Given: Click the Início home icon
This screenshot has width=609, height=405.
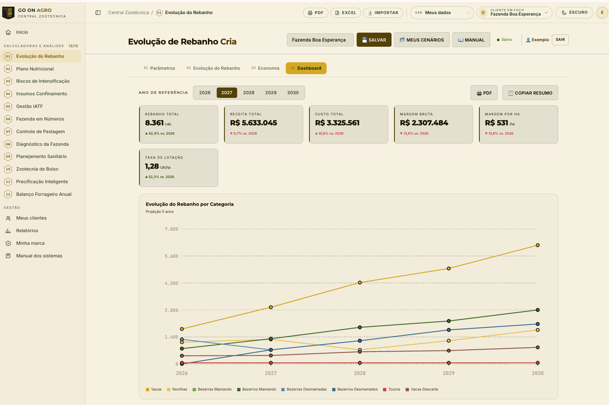Looking at the screenshot, I should [8, 32].
